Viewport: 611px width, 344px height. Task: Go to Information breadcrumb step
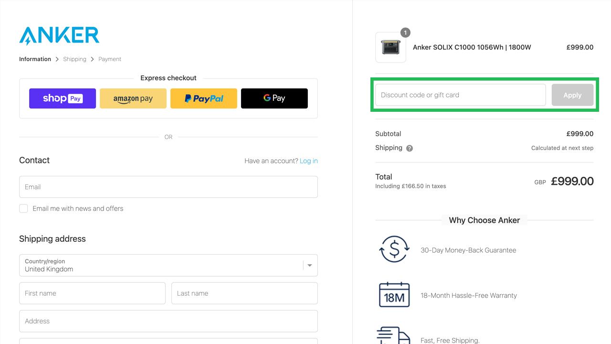(35, 59)
